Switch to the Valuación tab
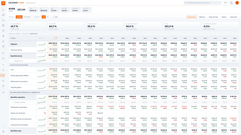This screenshot has height=135, width=241. [x=233, y=17]
